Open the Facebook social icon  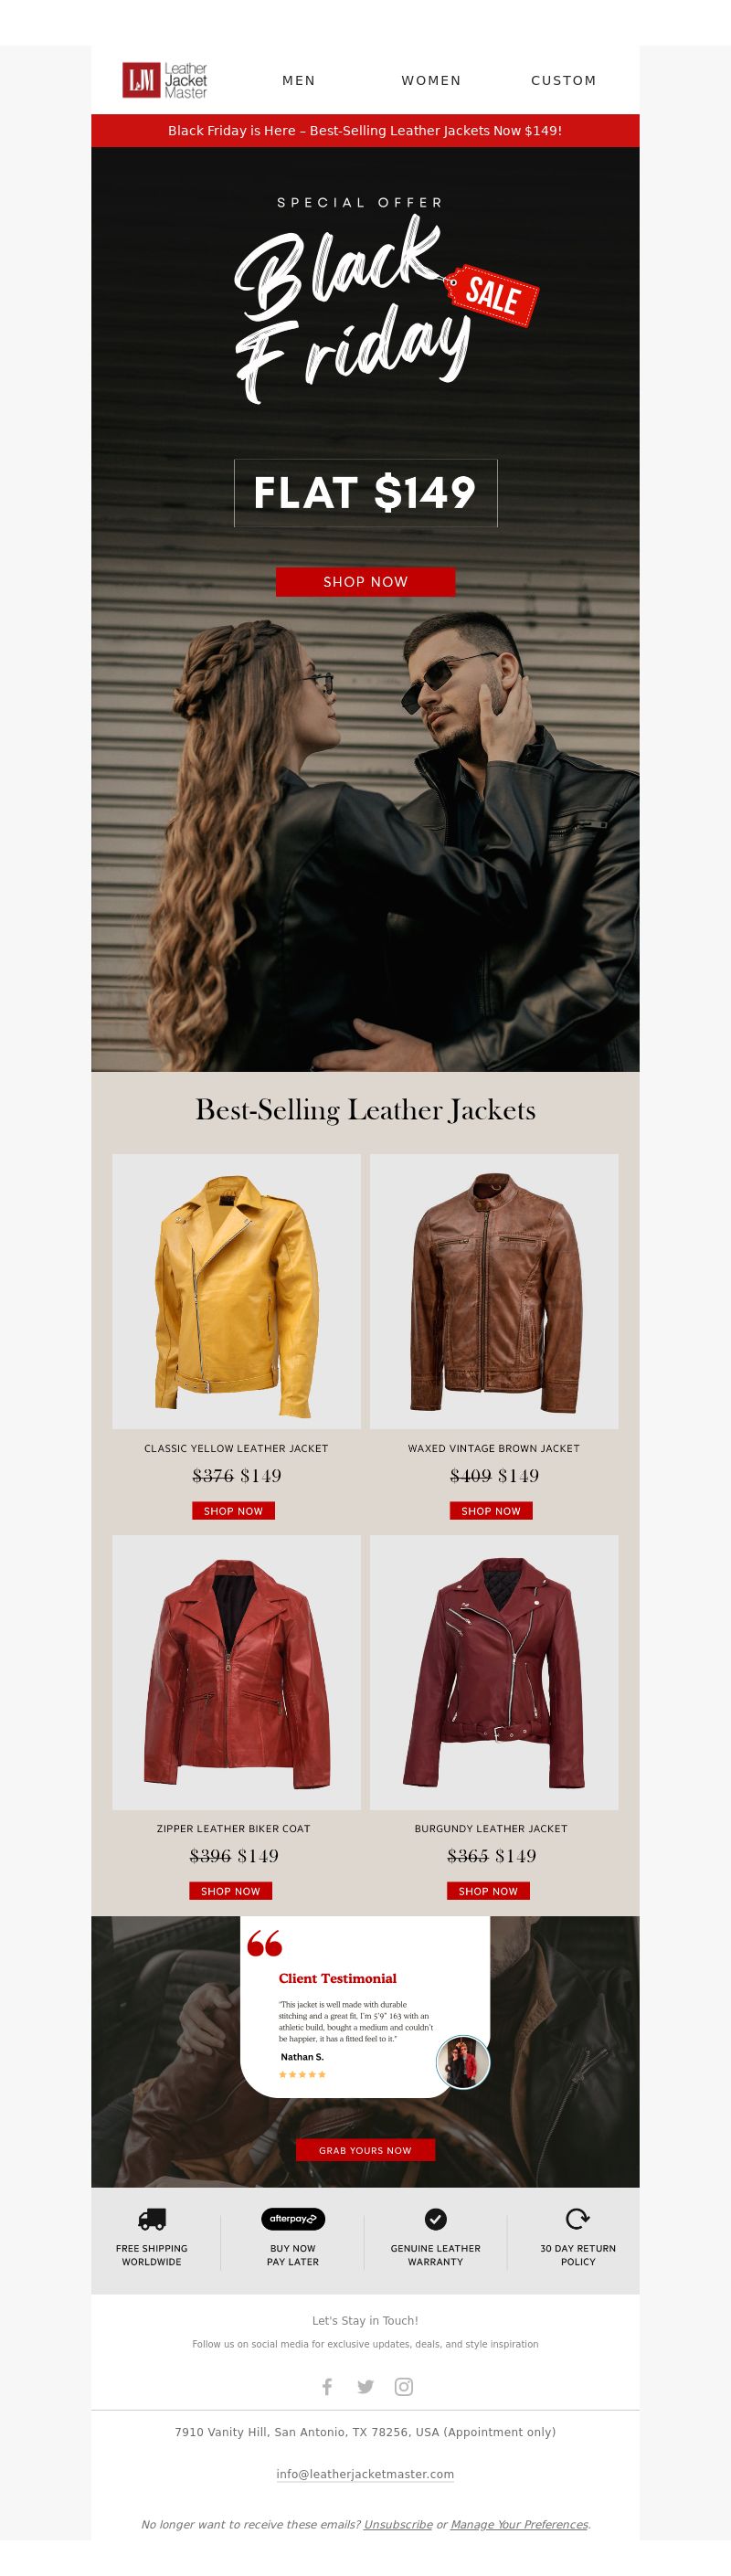(327, 2387)
